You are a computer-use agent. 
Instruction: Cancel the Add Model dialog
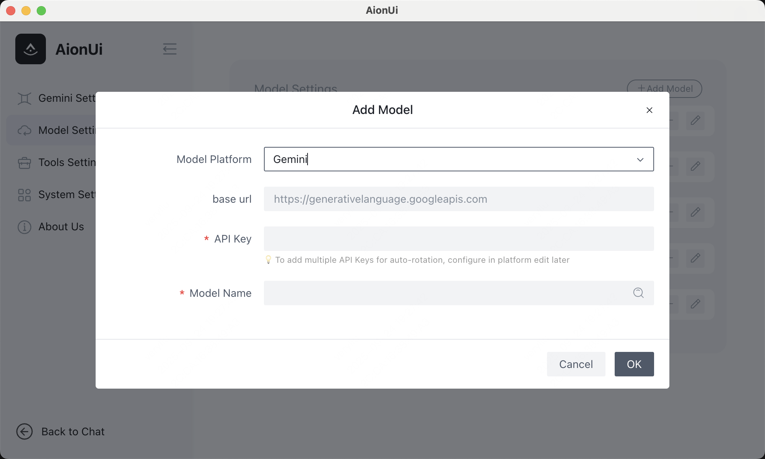pyautogui.click(x=576, y=364)
